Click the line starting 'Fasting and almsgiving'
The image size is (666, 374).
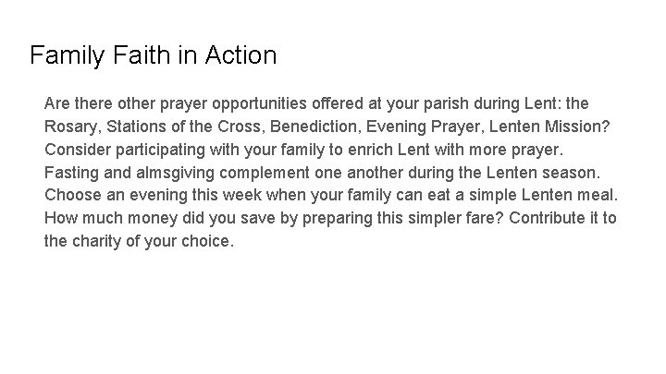(314, 172)
